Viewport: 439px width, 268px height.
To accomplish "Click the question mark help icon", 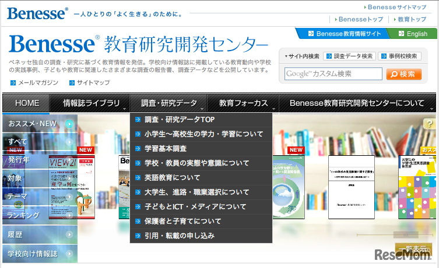I will (429, 124).
